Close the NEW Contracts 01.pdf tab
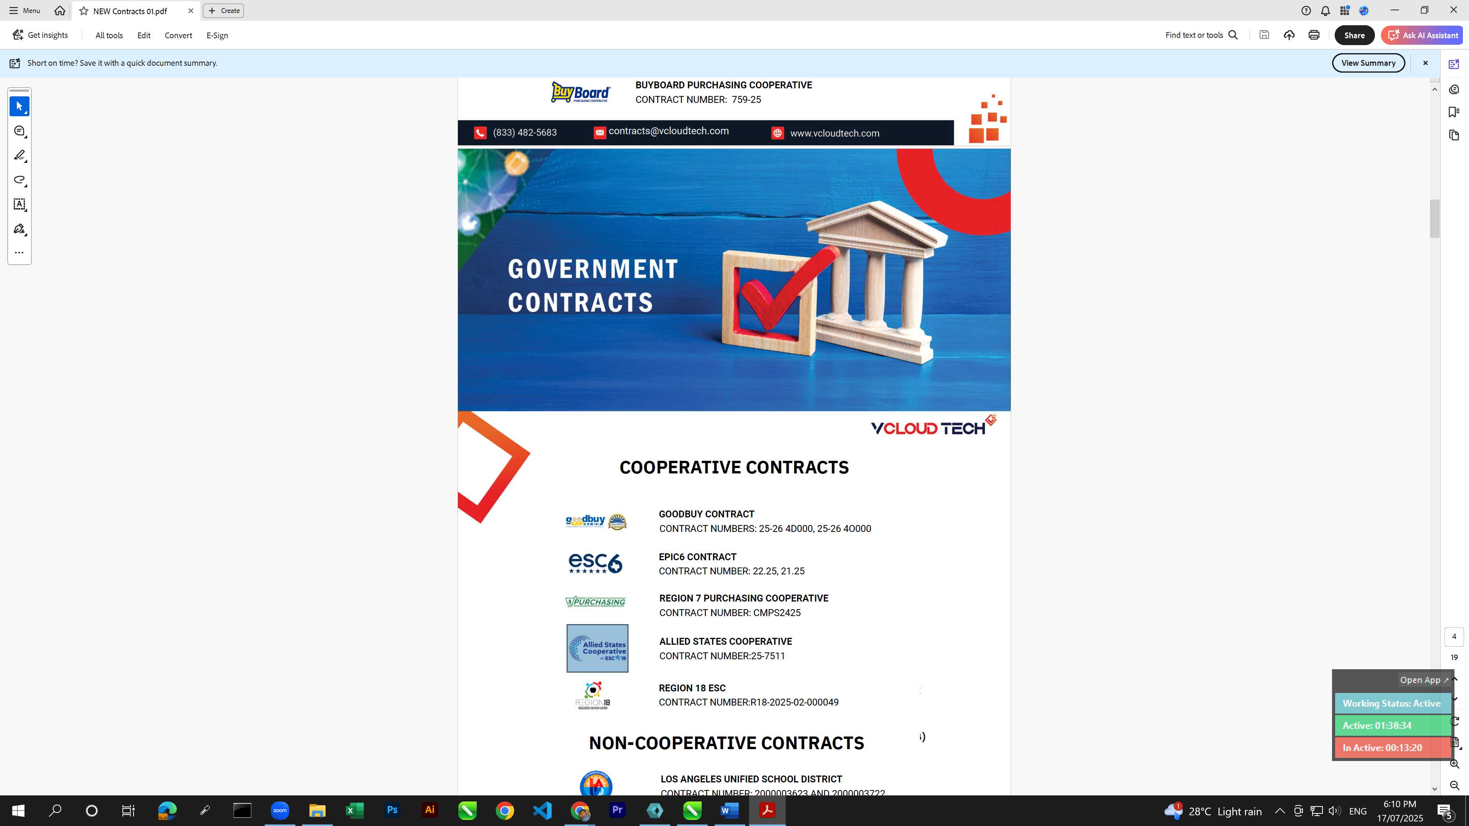Viewport: 1469px width, 826px height. click(191, 11)
